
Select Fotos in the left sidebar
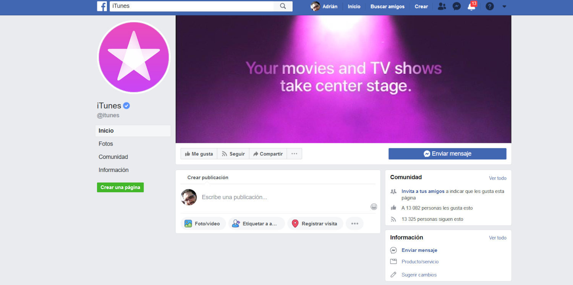tap(106, 144)
